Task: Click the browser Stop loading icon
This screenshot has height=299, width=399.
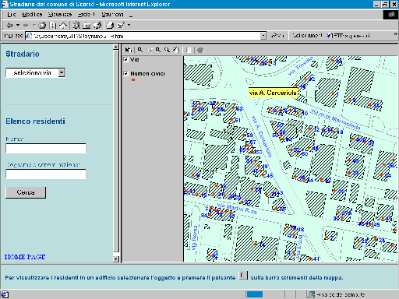Action: 42,25
